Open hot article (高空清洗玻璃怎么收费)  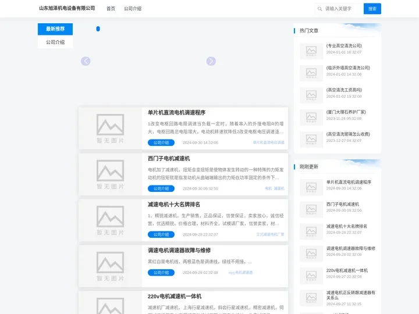coord(348,134)
